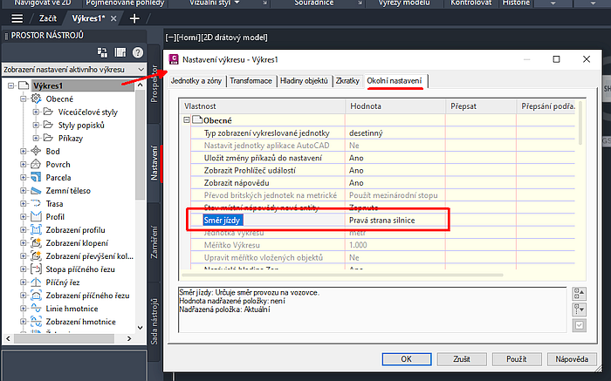Collapse the Obecné property group
The image size is (611, 381).
coord(187,119)
